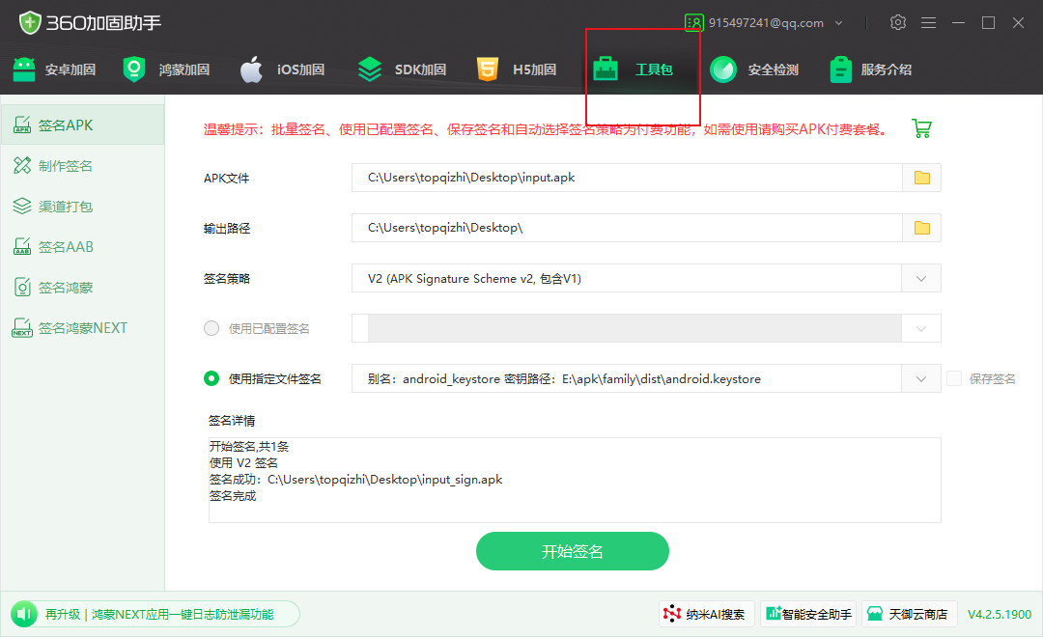Image resolution: width=1043 pixels, height=637 pixels.
Task: Select 签名AAB in the sidebar
Action: [82, 247]
